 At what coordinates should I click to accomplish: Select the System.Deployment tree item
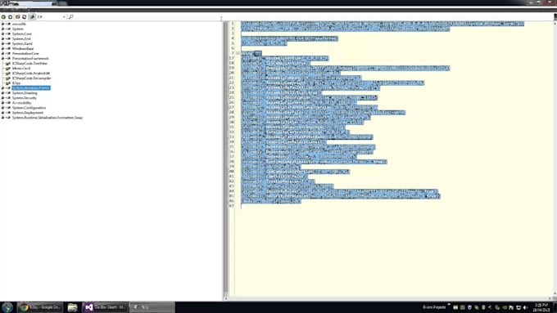tap(28, 113)
